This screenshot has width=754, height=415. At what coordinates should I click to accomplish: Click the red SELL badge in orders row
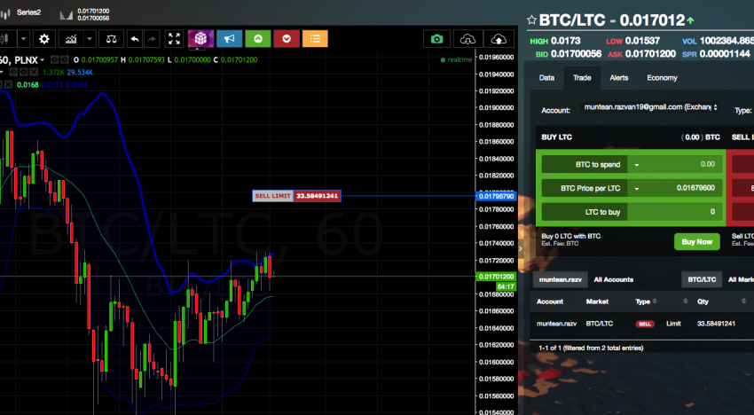point(645,324)
